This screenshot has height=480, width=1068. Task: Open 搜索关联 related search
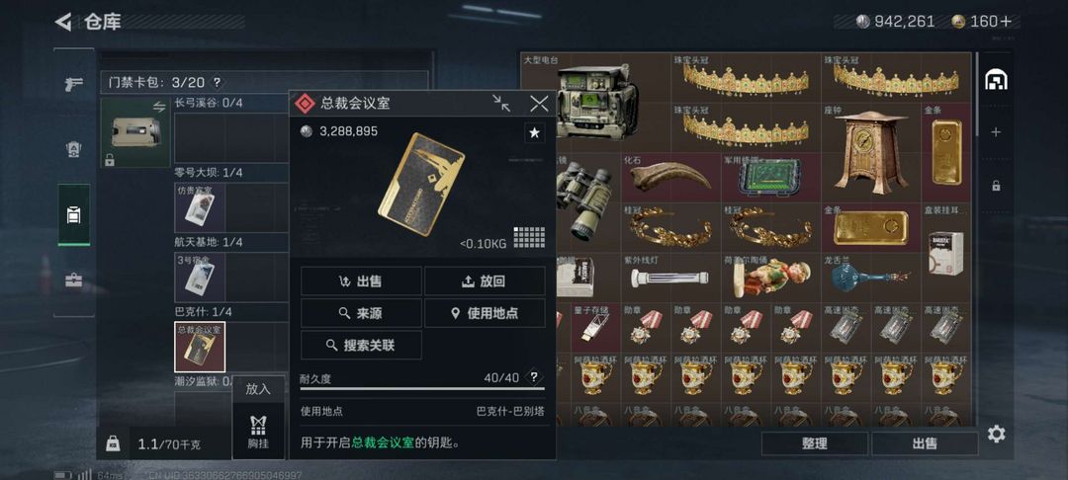point(361,346)
